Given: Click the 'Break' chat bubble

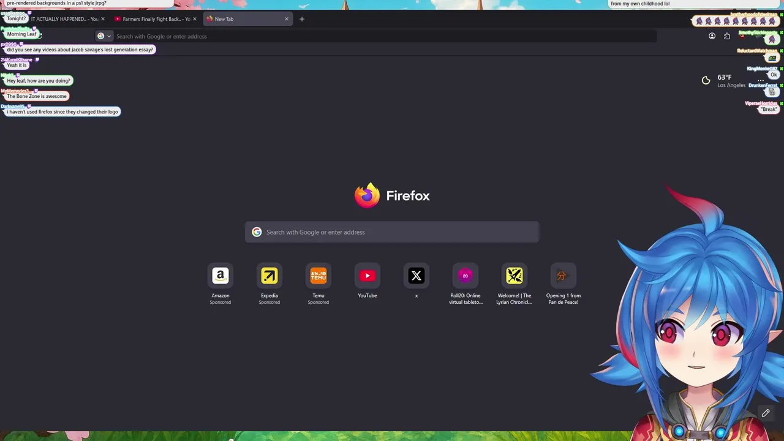Looking at the screenshot, I should pyautogui.click(x=769, y=109).
